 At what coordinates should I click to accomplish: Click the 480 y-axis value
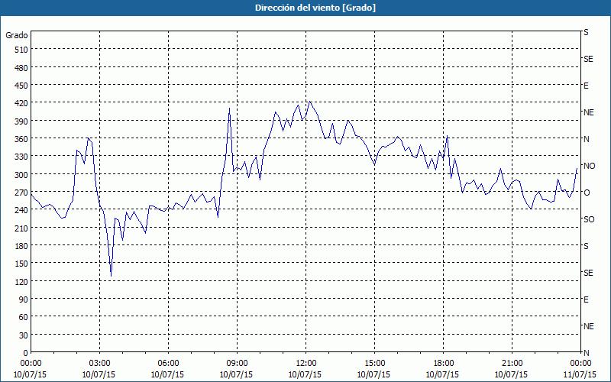[21, 68]
